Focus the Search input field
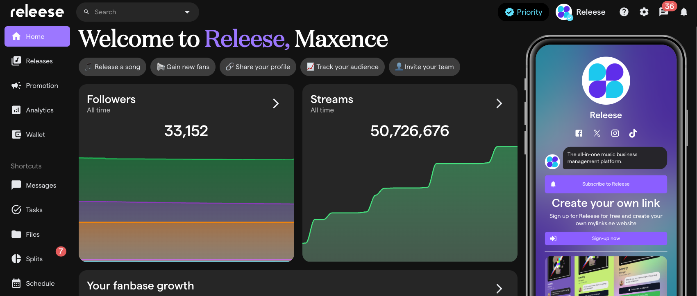The image size is (697, 296). click(137, 12)
